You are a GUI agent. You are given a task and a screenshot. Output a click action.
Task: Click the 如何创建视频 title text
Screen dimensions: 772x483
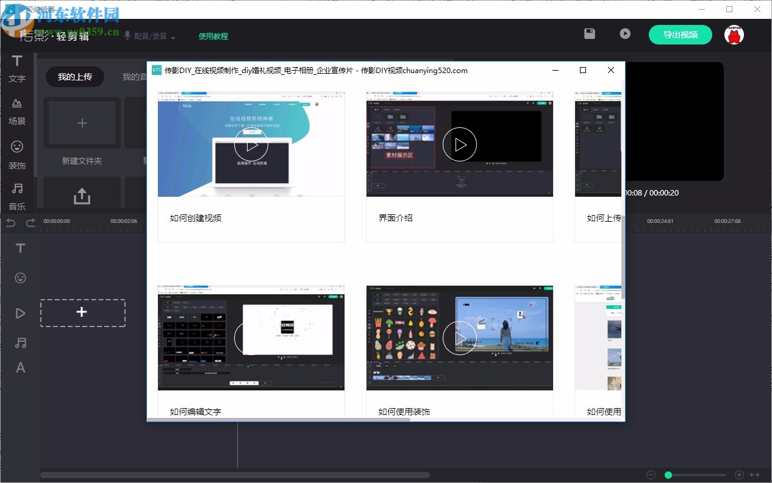coord(196,218)
